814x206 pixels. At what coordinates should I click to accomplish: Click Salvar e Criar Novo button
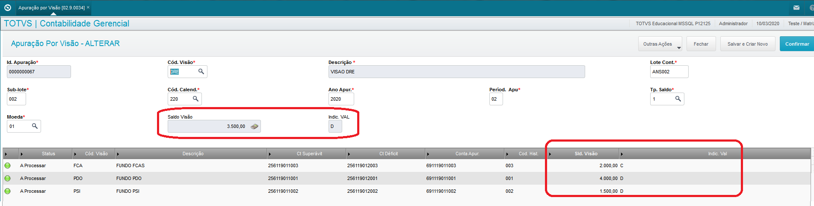pyautogui.click(x=748, y=44)
